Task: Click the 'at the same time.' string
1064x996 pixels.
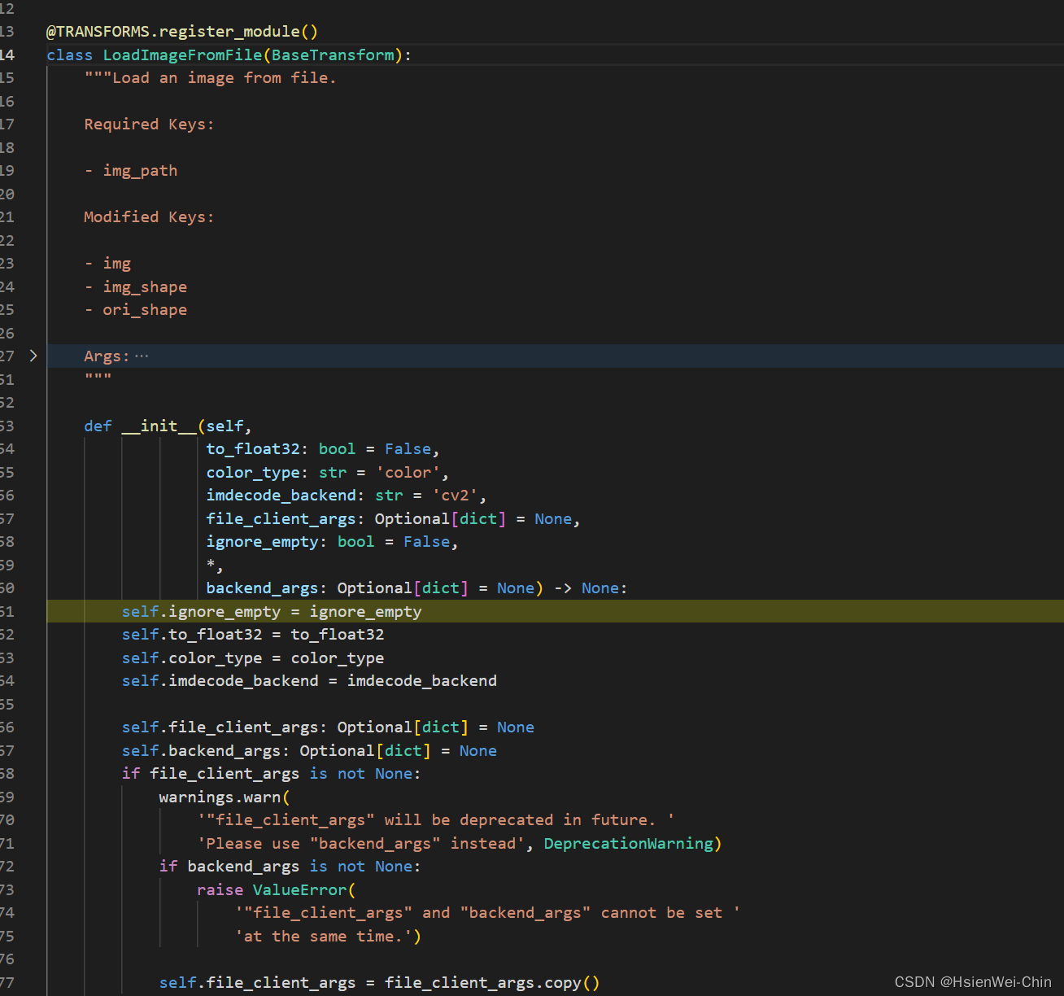Action: pyautogui.click(x=324, y=937)
